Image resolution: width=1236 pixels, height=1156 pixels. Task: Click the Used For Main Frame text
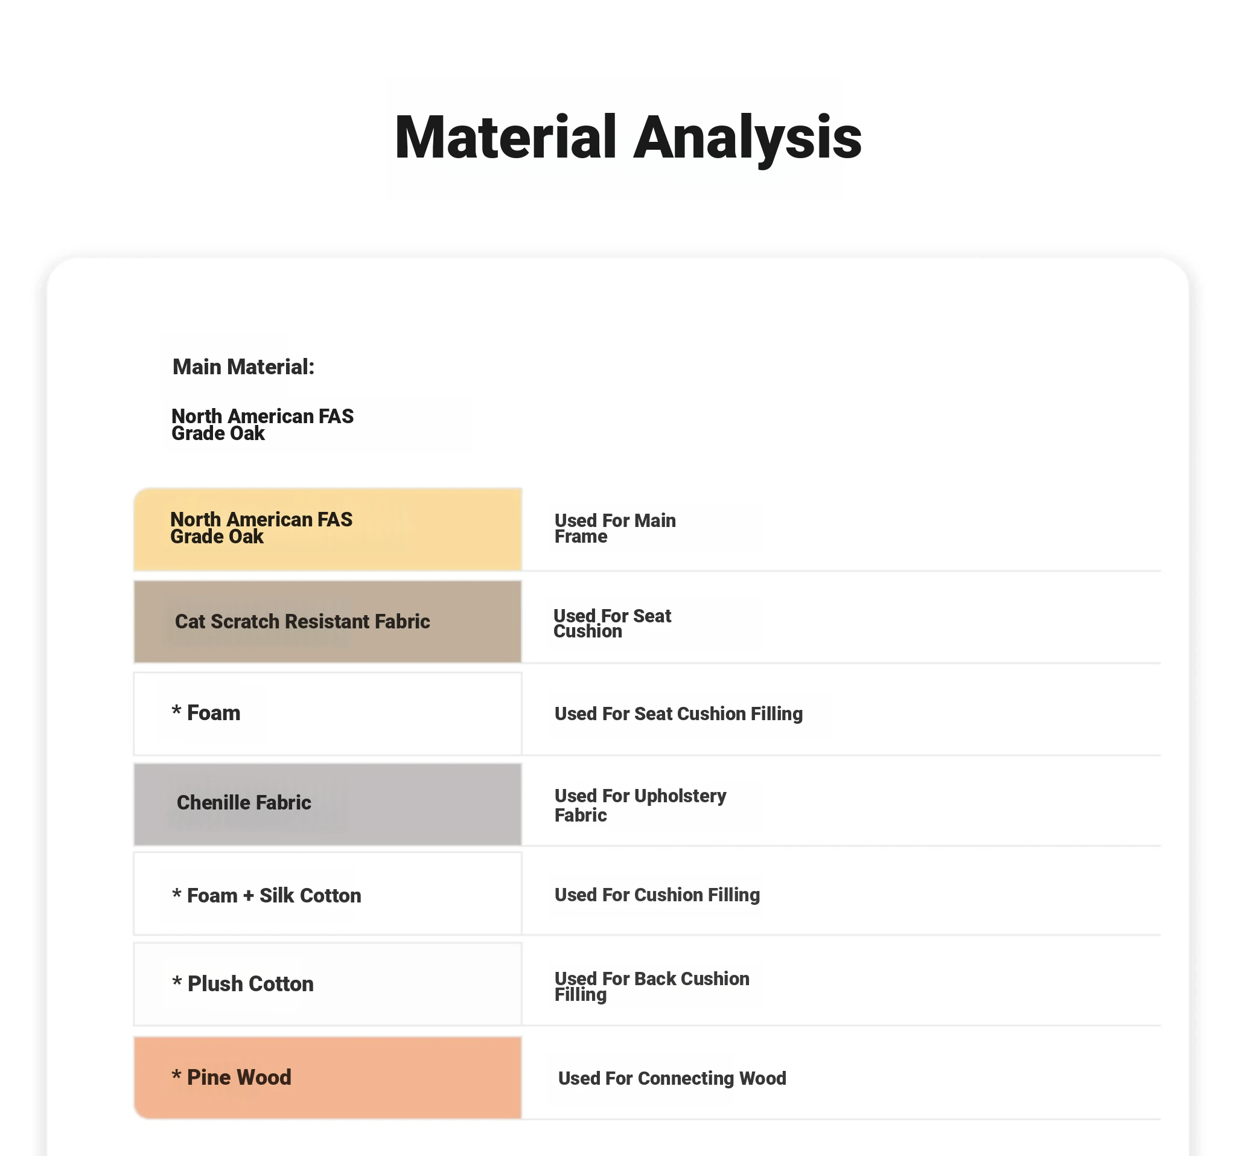(x=614, y=529)
